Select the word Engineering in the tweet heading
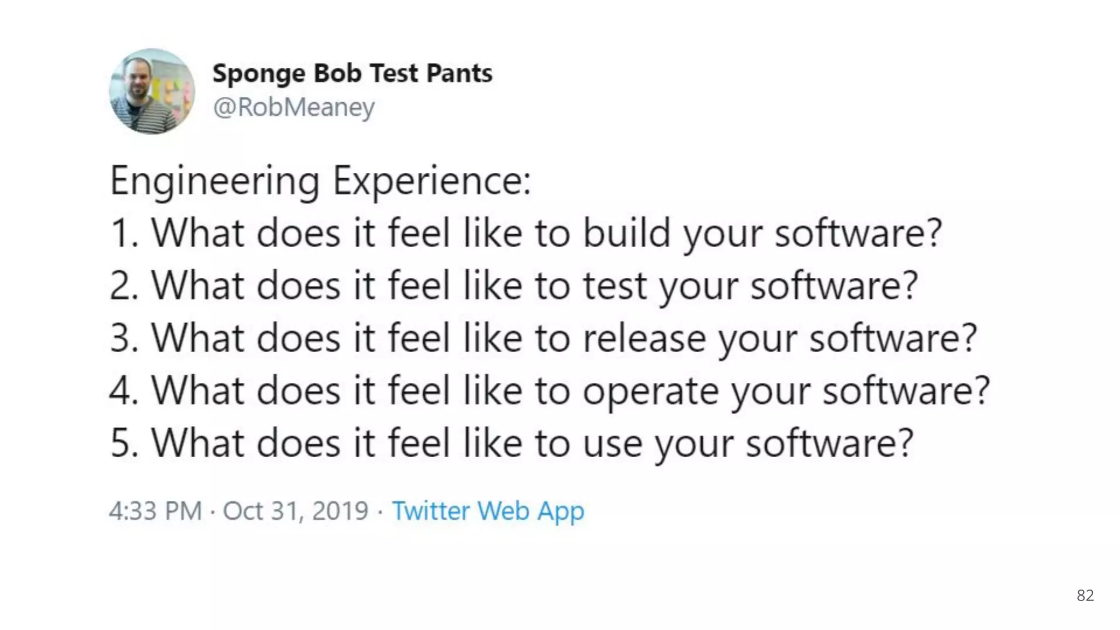 [x=214, y=182]
